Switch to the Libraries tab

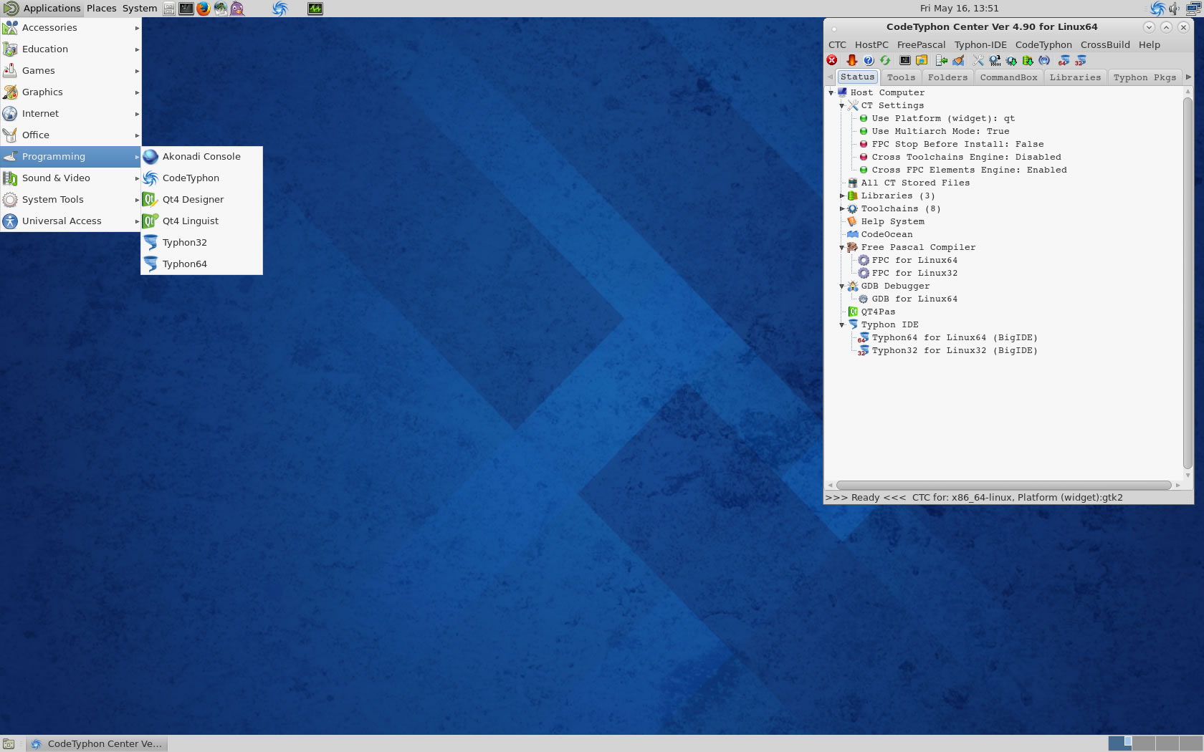click(x=1075, y=77)
